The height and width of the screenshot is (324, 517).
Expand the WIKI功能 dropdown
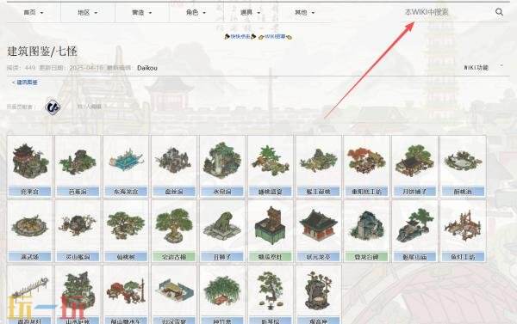pos(483,67)
